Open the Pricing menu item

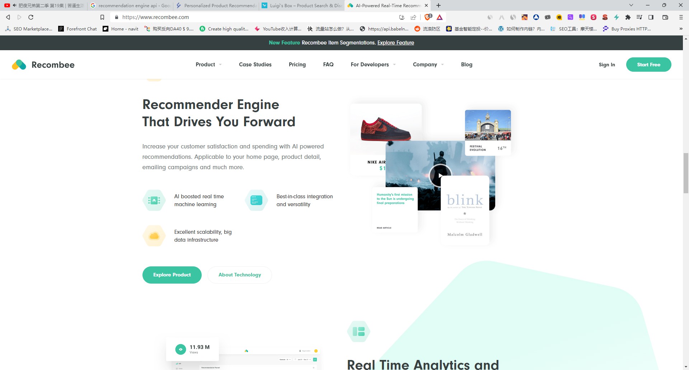pos(297,65)
